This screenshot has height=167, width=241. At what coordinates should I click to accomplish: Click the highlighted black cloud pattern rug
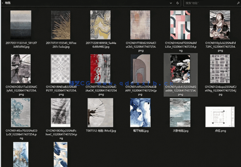click(x=180, y=68)
